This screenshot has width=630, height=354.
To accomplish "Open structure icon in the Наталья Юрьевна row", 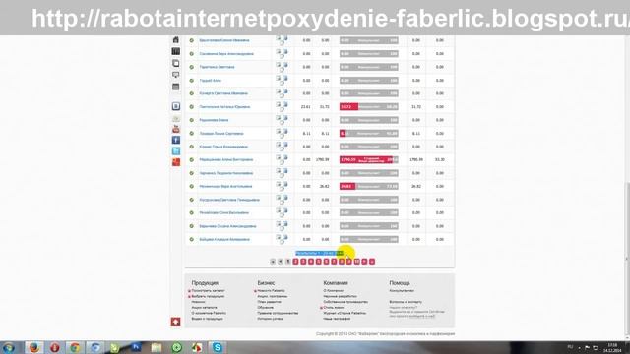I will (x=282, y=107).
